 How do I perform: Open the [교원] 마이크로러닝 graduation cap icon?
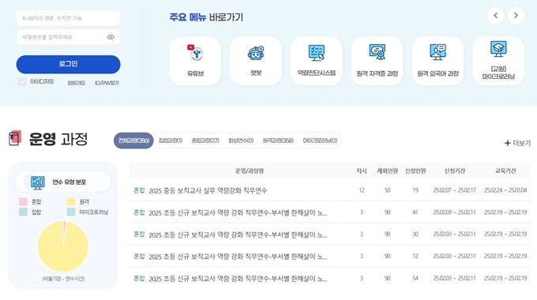(x=498, y=49)
